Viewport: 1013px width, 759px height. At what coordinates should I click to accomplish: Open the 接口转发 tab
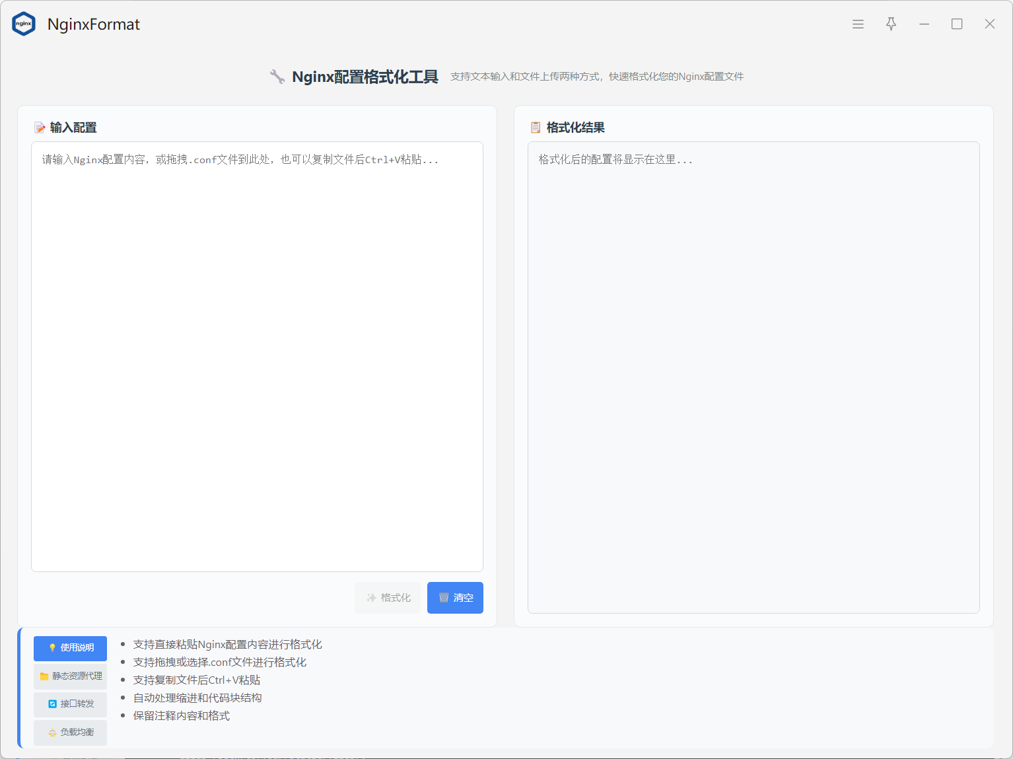70,704
